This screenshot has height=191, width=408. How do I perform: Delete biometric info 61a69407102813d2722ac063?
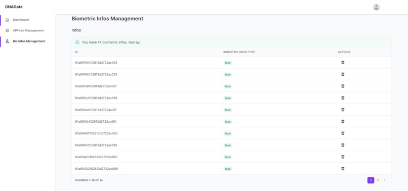343,133
